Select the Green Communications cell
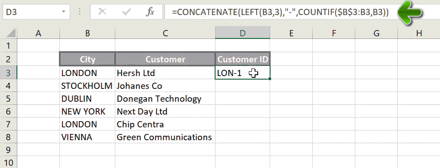The width and height of the screenshot is (440, 168). coord(165,137)
